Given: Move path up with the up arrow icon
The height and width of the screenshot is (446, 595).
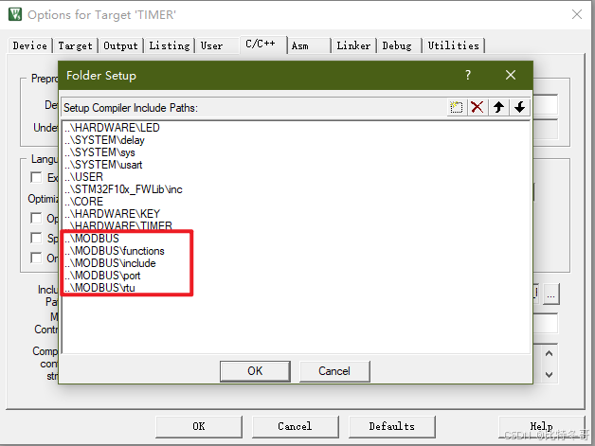Looking at the screenshot, I should pyautogui.click(x=498, y=107).
